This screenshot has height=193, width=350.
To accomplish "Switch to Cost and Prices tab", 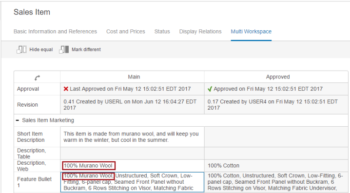I will (126, 32).
